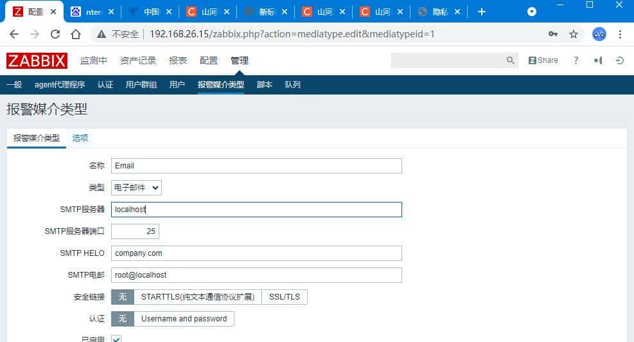
Task: Reload the current page
Action: click(x=55, y=35)
